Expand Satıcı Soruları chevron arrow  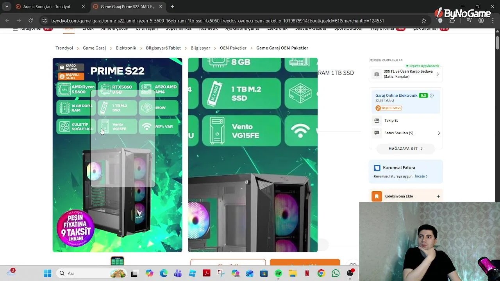(x=439, y=133)
